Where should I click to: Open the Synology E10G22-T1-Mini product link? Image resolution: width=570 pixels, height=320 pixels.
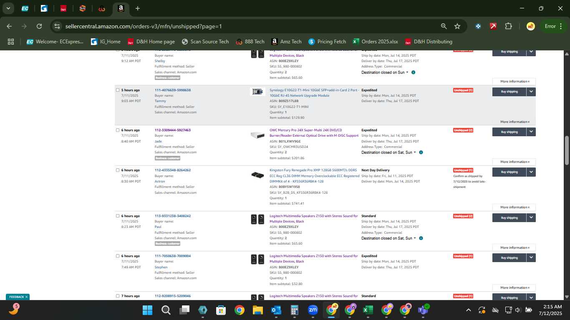pyautogui.click(x=314, y=93)
